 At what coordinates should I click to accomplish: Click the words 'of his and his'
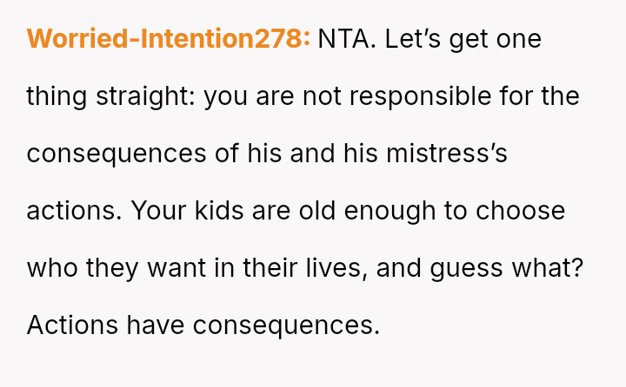click(x=293, y=154)
